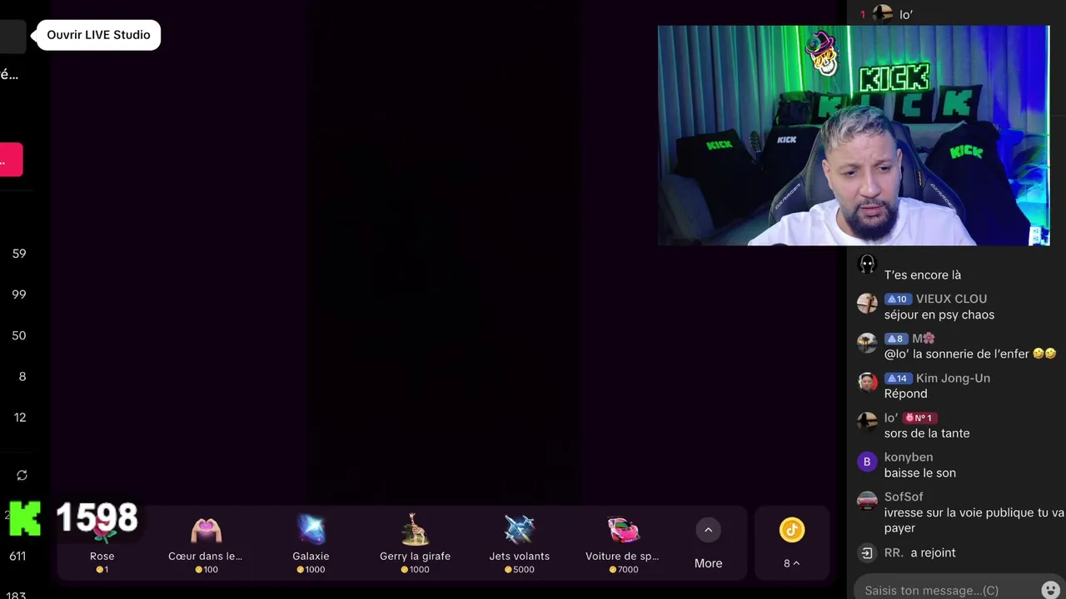Image resolution: width=1066 pixels, height=599 pixels.
Task: Send the Gerry la girafe gift
Action: pyautogui.click(x=415, y=545)
